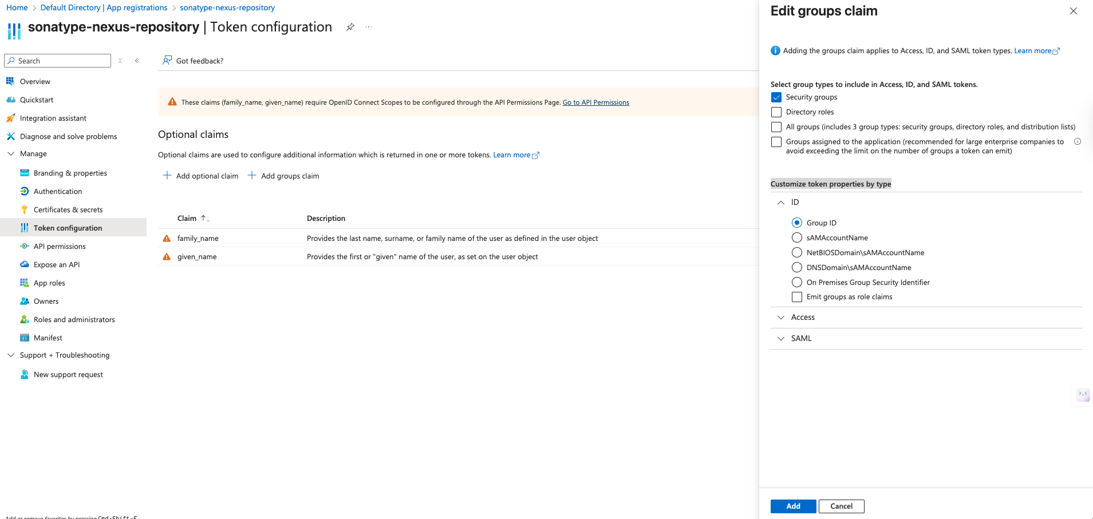1093x519 pixels.
Task: Click Add to save the groups claim
Action: pos(793,506)
